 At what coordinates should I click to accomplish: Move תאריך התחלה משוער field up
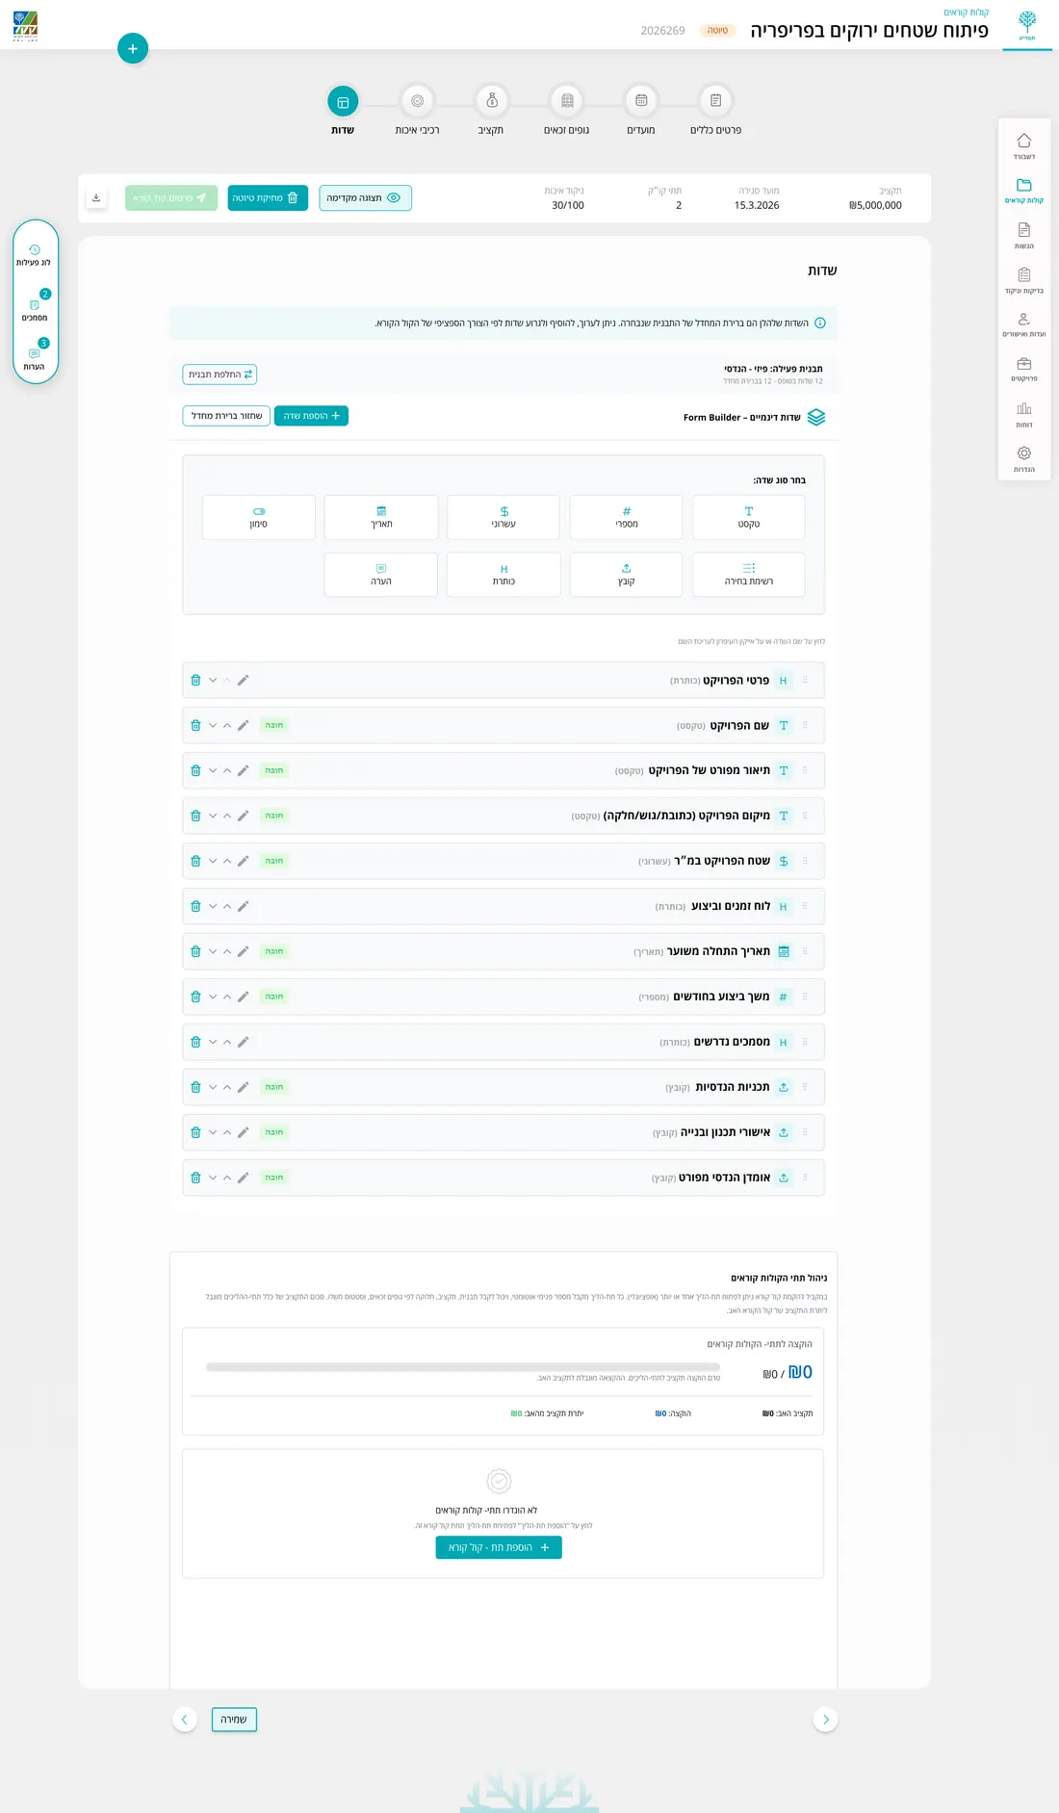click(x=227, y=951)
